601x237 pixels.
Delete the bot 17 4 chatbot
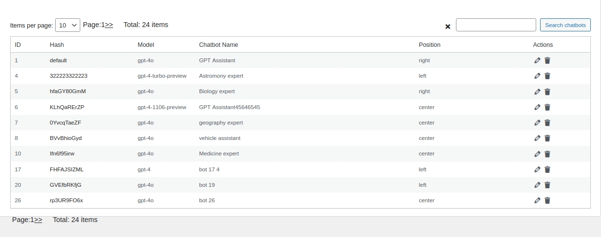[547, 169]
